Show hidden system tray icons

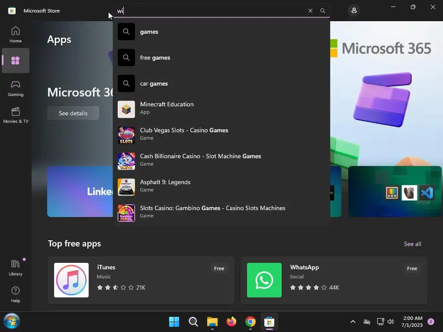tap(353, 322)
